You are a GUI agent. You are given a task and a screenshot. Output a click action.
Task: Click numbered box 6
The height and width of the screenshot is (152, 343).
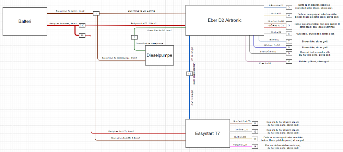point(289,34)
